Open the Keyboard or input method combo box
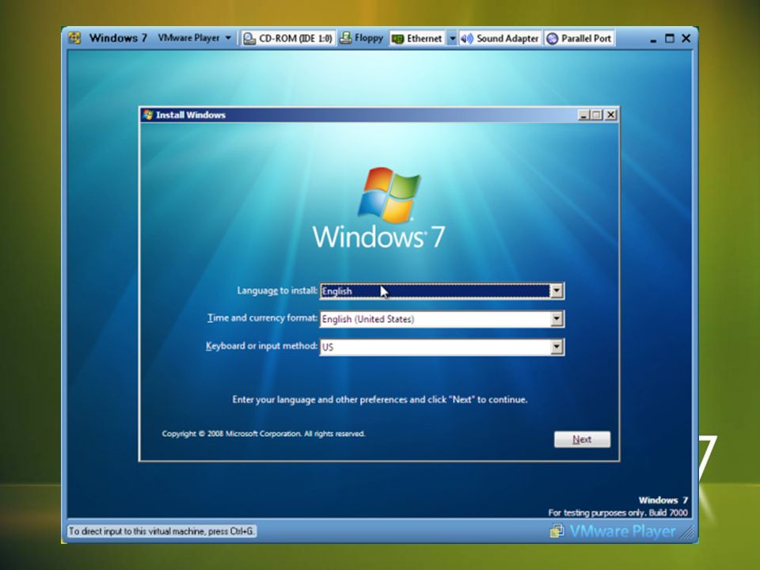The image size is (760, 570). pyautogui.click(x=442, y=347)
